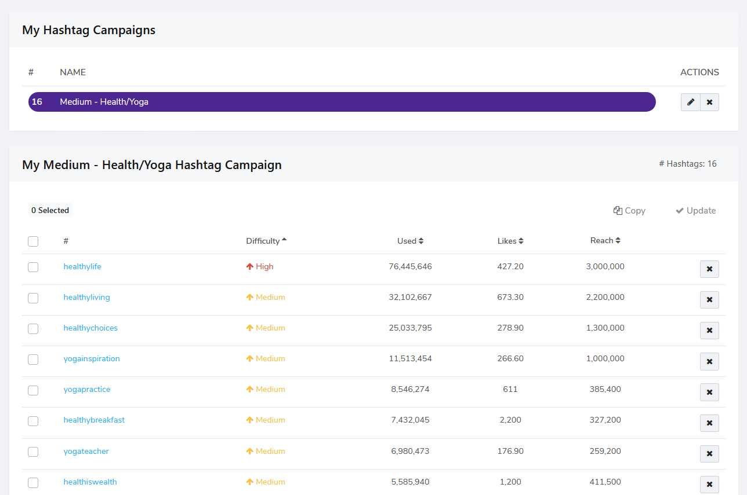The image size is (747, 495).
Task: Delete the Medium - Health/Yoga campaign
Action: 709,102
